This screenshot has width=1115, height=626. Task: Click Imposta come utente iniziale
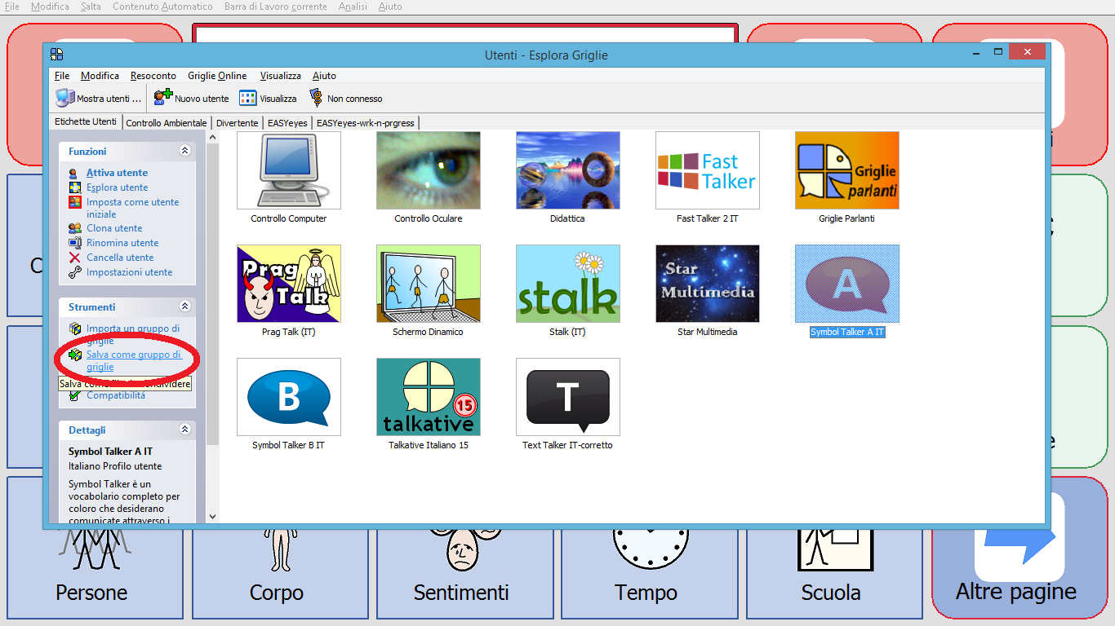[x=132, y=208]
